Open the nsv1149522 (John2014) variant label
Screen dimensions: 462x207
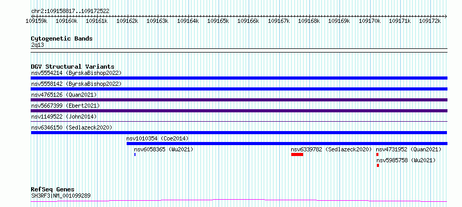pyautogui.click(x=64, y=117)
